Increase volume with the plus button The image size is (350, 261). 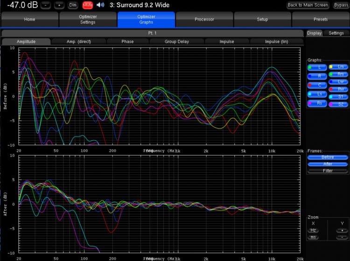pyautogui.click(x=59, y=5)
